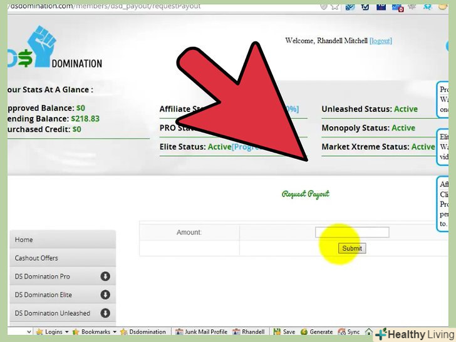Image resolution: width=456 pixels, height=342 pixels.
Task: Open Bookmarks in the bottom toolbar
Action: pos(96,331)
